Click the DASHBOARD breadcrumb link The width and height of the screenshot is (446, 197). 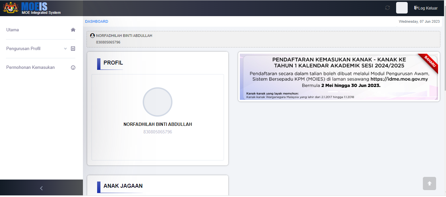click(96, 22)
